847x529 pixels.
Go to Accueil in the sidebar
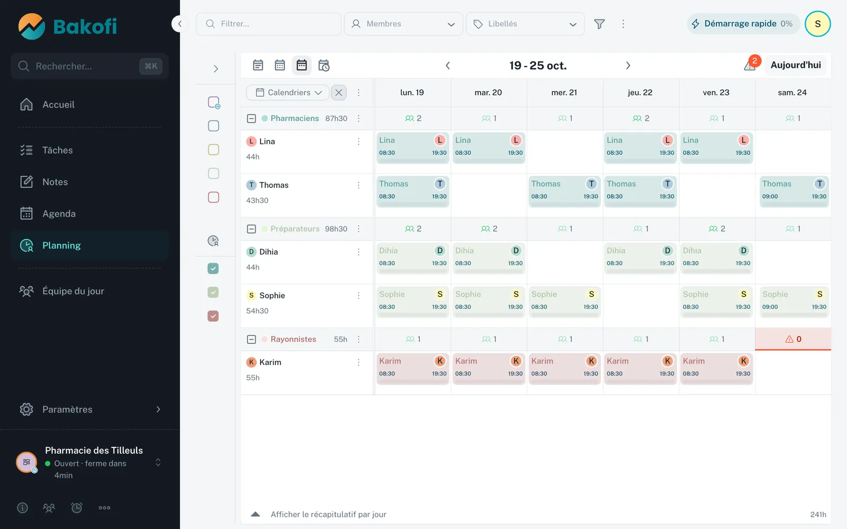[90, 105]
